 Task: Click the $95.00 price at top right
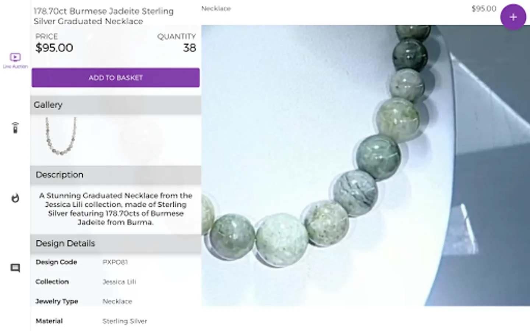(484, 8)
